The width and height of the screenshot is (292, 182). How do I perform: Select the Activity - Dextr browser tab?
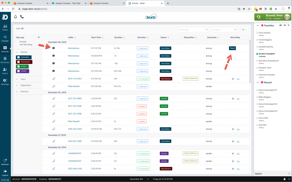point(145,3)
